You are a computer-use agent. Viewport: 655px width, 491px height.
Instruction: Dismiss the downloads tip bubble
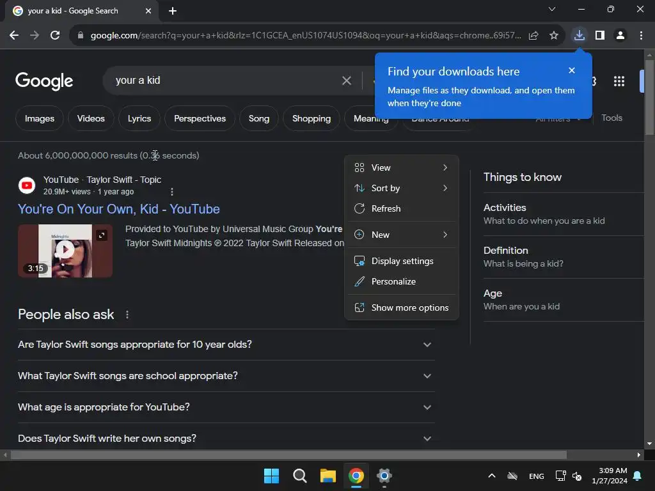(x=571, y=70)
